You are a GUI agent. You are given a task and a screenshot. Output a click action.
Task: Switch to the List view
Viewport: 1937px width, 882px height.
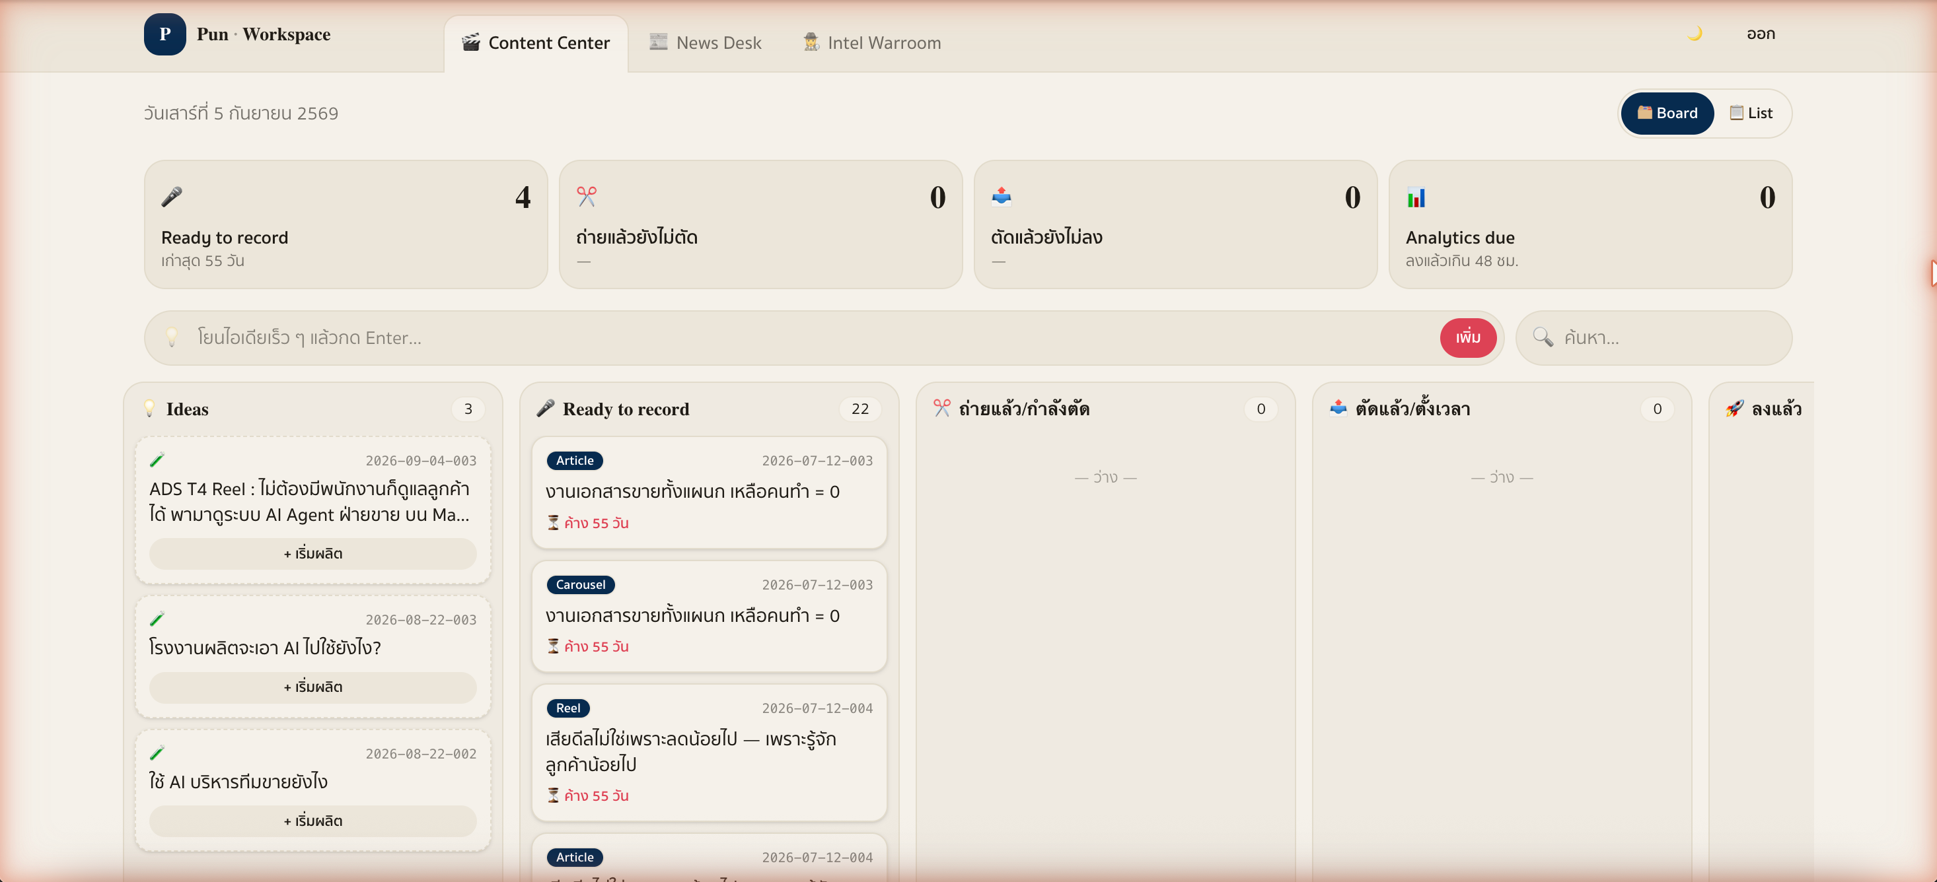click(x=1751, y=114)
